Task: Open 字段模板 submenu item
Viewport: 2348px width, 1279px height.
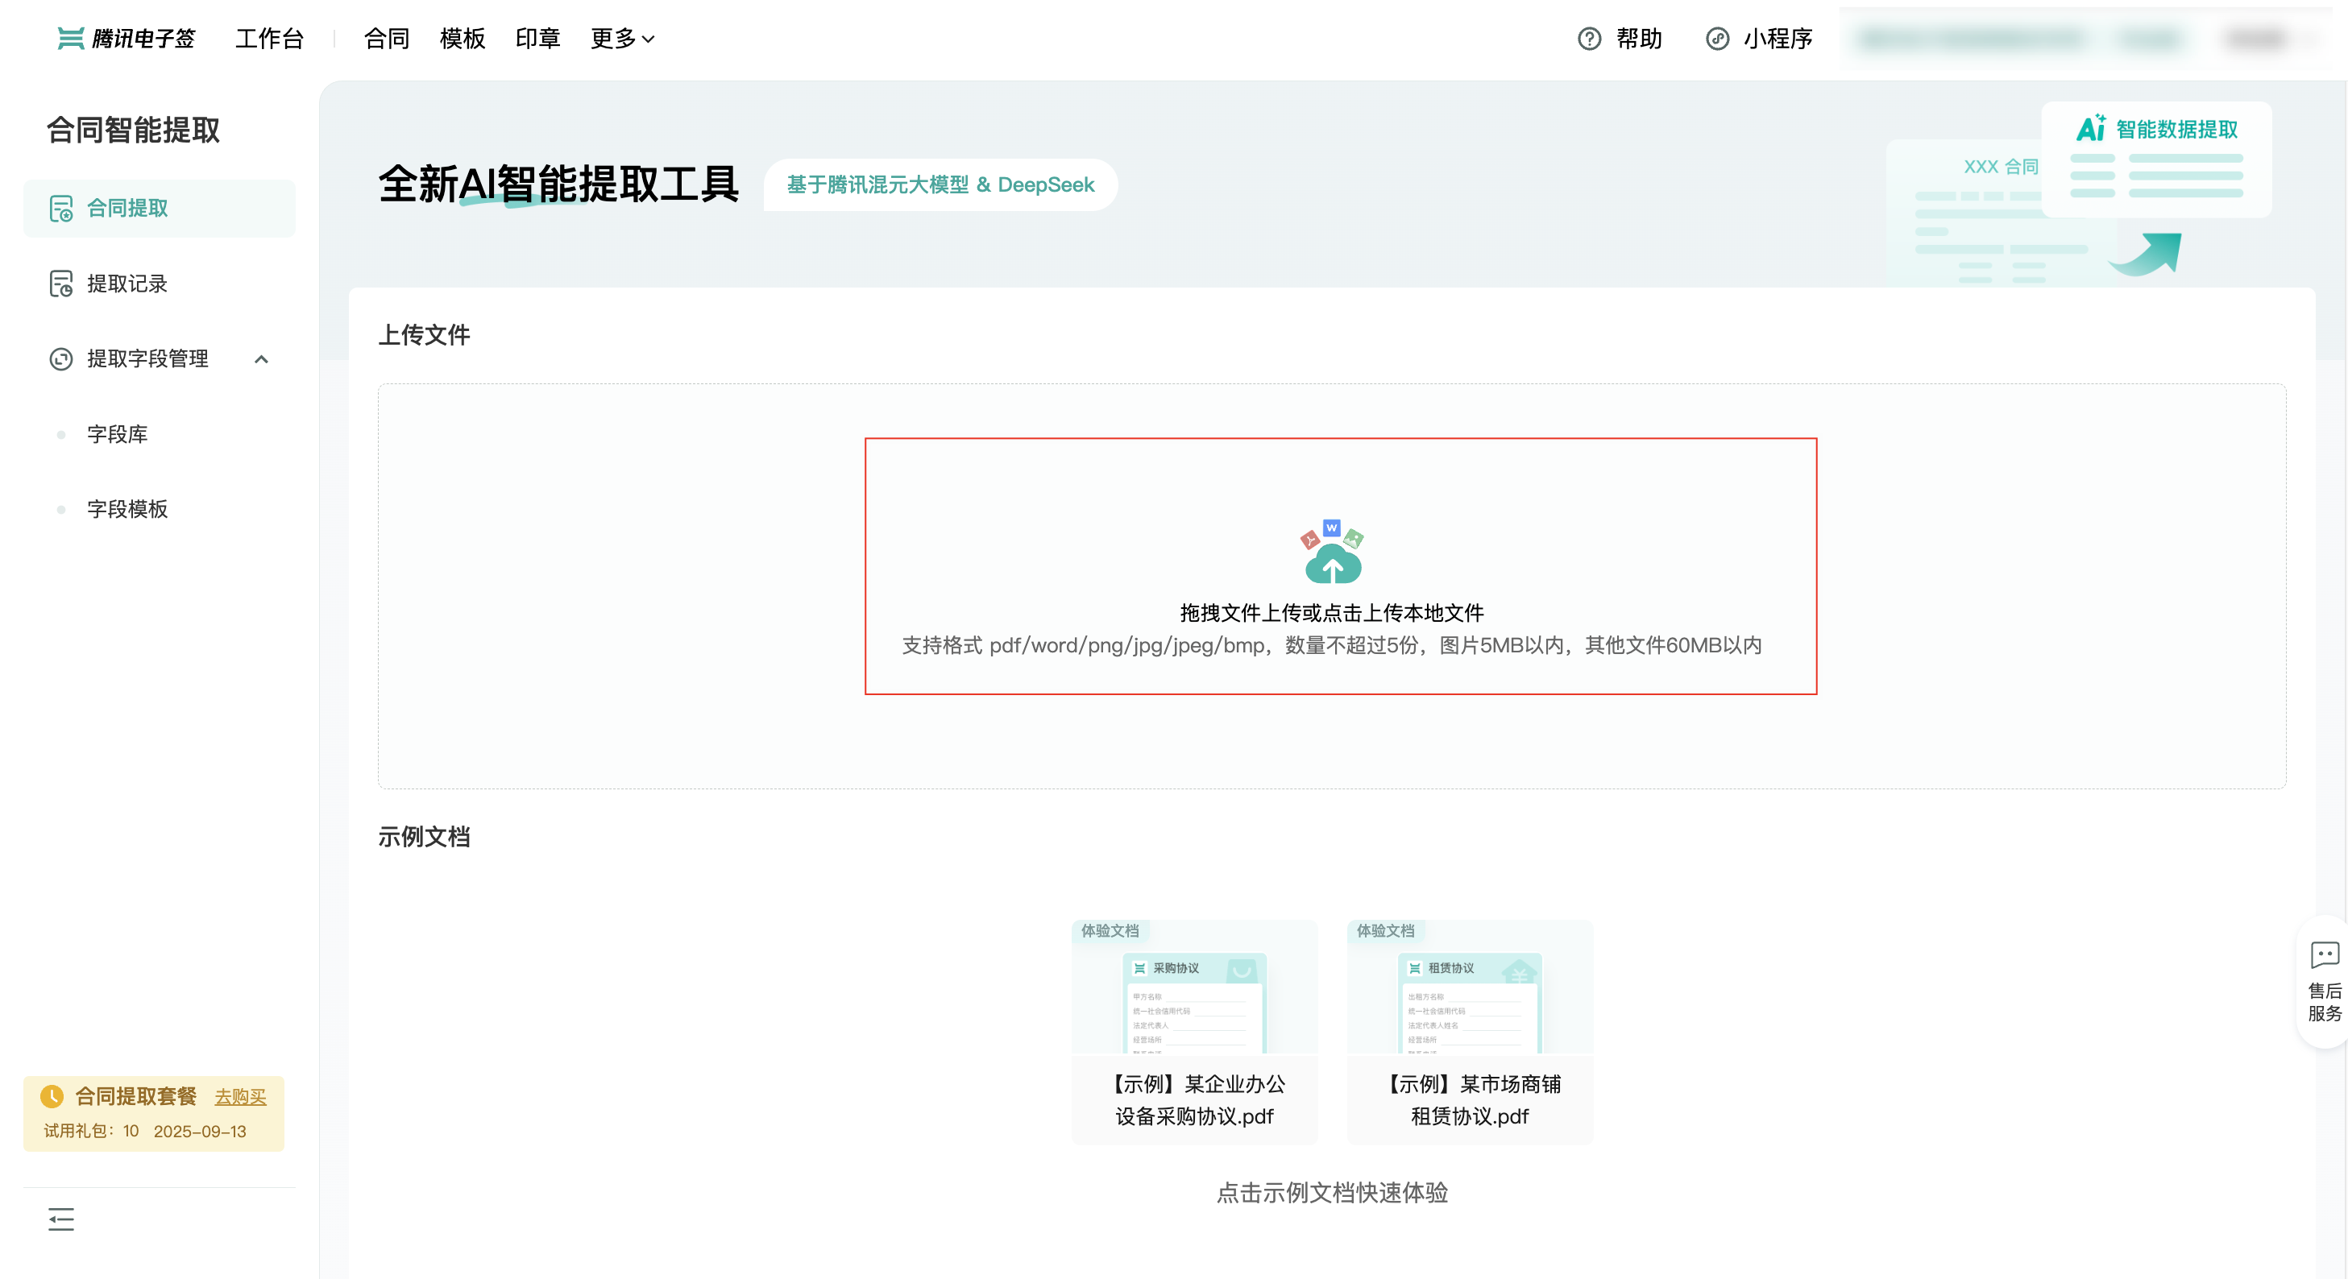Action: pos(127,509)
